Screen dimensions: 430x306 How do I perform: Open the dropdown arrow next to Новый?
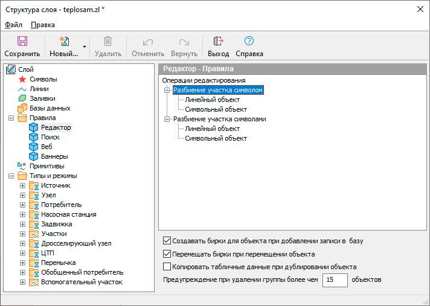[85, 46]
